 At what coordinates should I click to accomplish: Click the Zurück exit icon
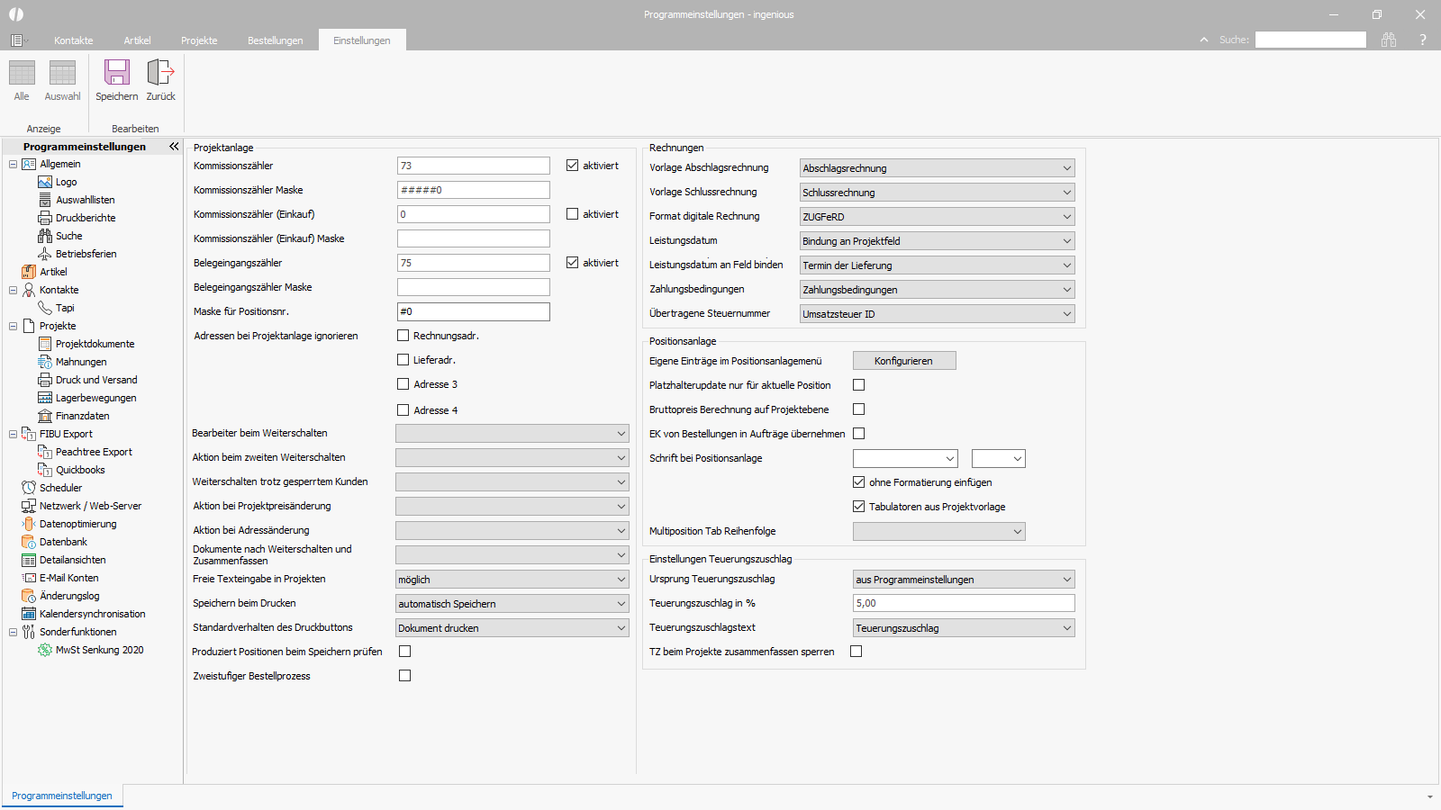tap(160, 73)
